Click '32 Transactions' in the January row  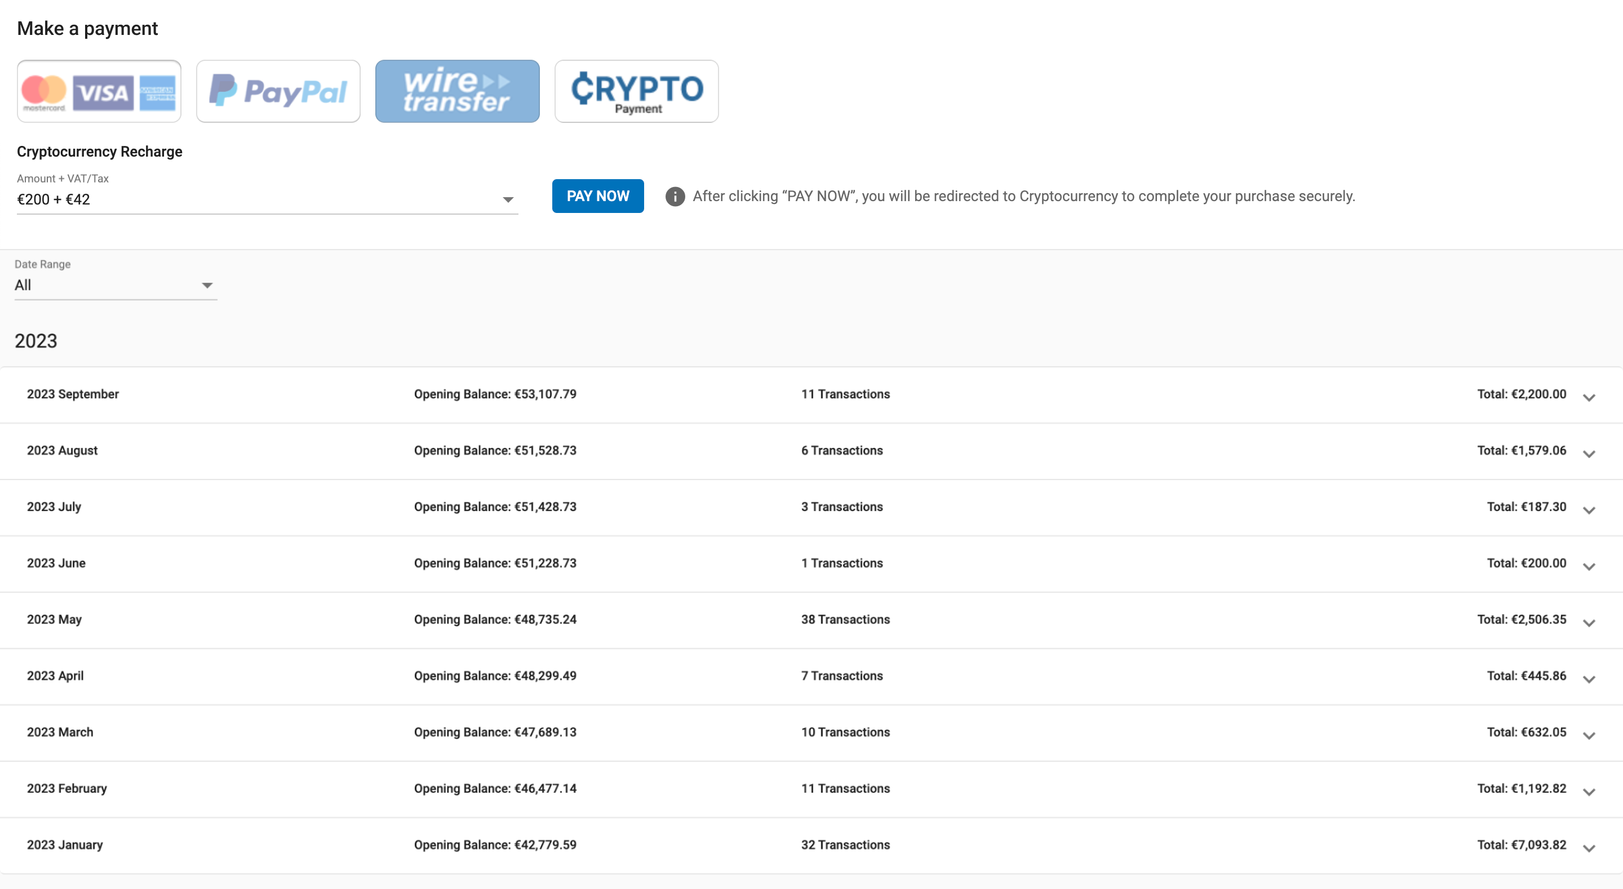click(x=845, y=845)
